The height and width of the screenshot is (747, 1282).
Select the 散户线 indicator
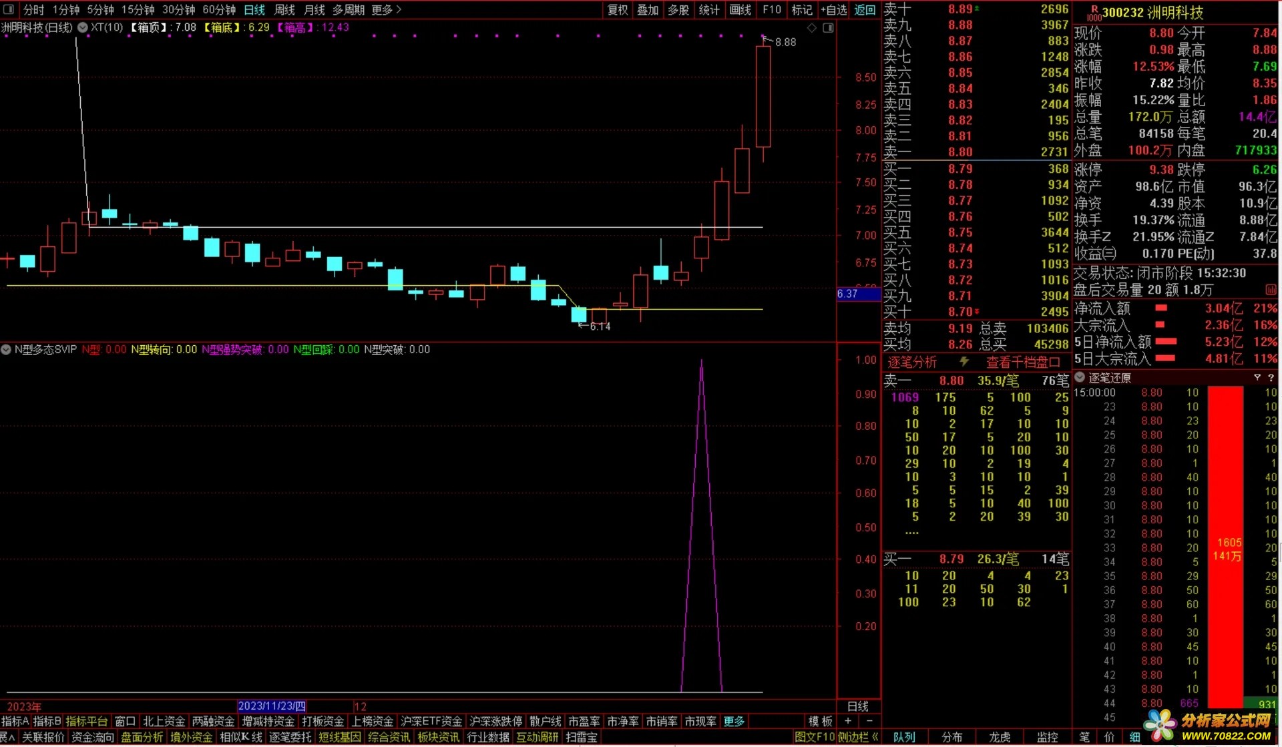pos(545,721)
